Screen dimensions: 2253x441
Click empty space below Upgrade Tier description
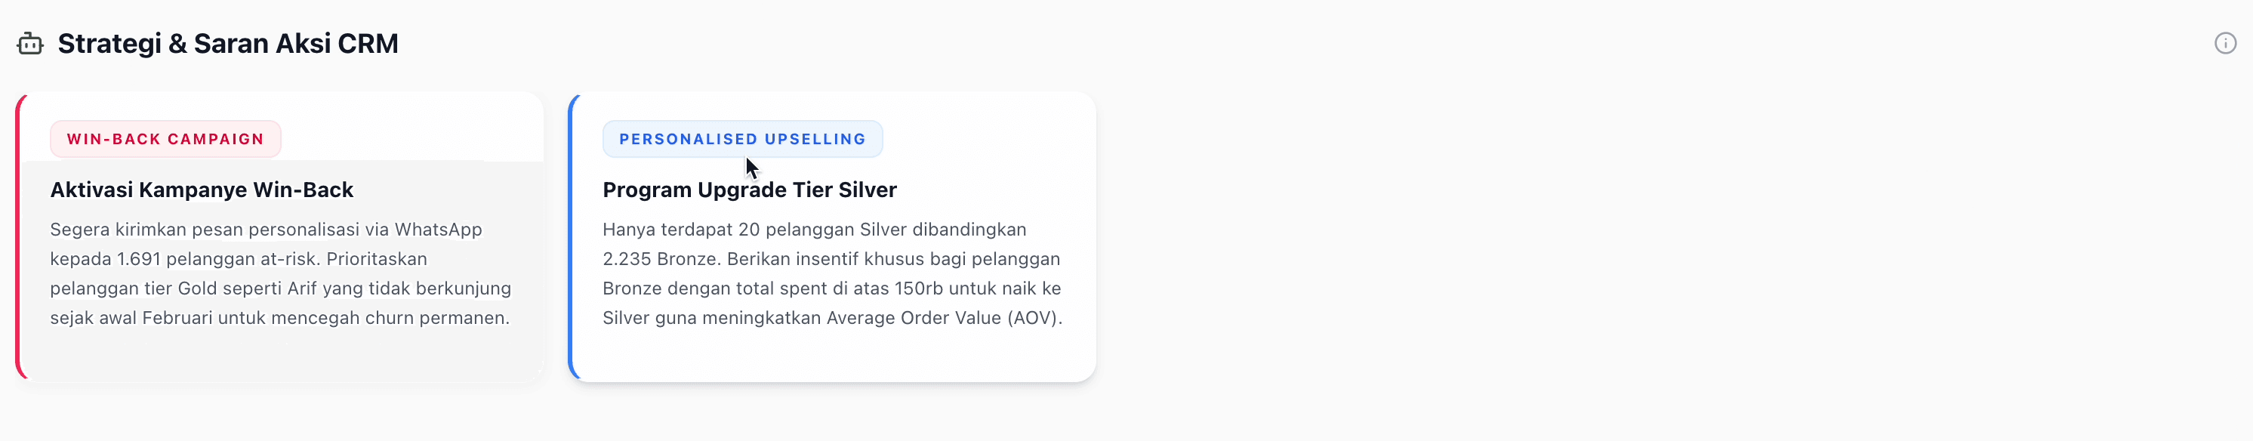tap(831, 354)
